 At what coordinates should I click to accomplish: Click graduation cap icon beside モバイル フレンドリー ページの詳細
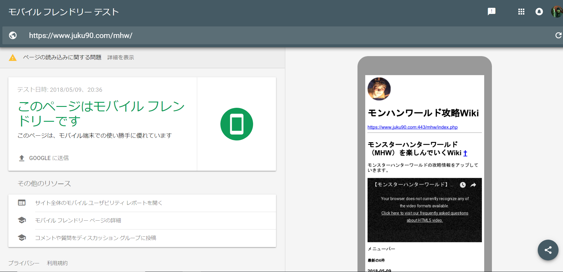(x=22, y=220)
